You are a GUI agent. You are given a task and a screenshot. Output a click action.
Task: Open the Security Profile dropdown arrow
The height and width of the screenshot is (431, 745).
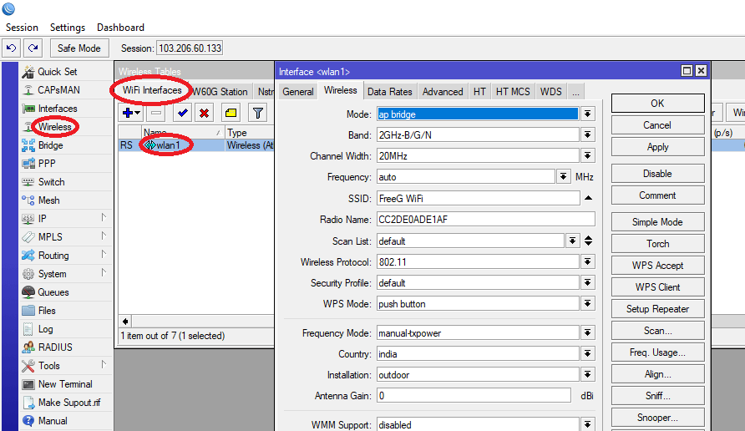tap(588, 283)
